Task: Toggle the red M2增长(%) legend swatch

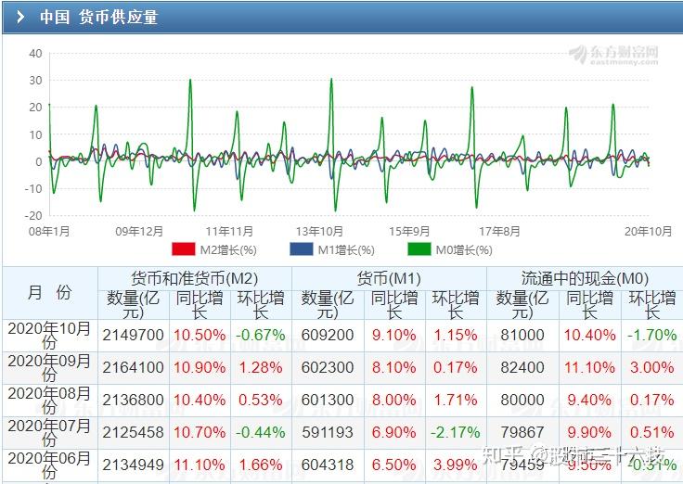Action: pyautogui.click(x=184, y=249)
